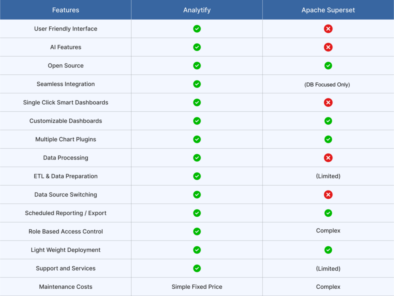
Task: Select Scheduled Reporting / Export label
Action: [x=65, y=213]
